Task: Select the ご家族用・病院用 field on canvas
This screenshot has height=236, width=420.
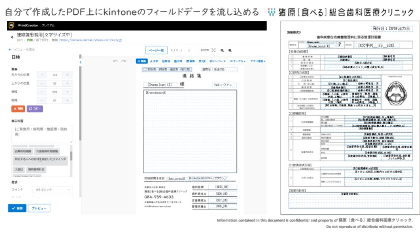Action: click(167, 69)
